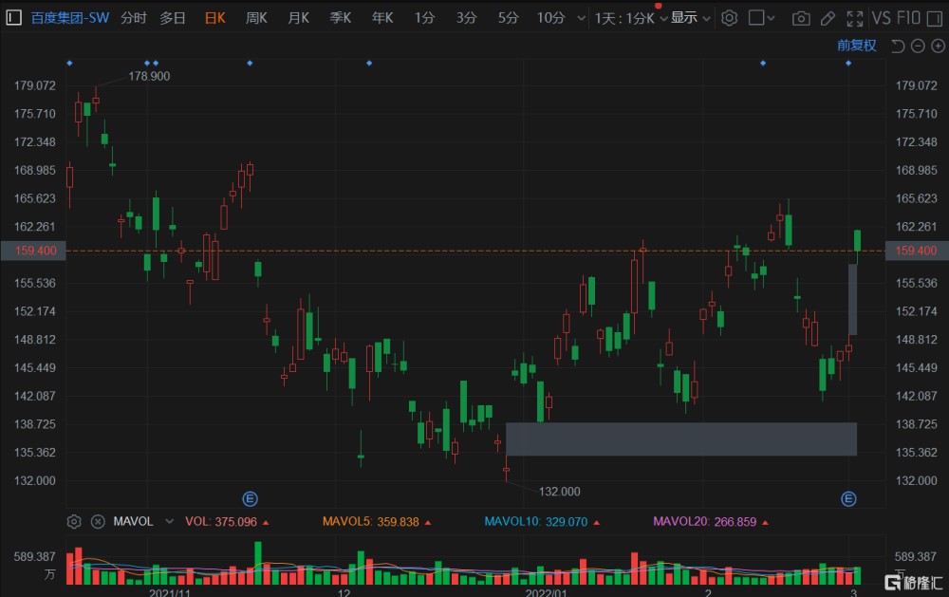Select the 3分 three-minute tab

click(x=466, y=18)
